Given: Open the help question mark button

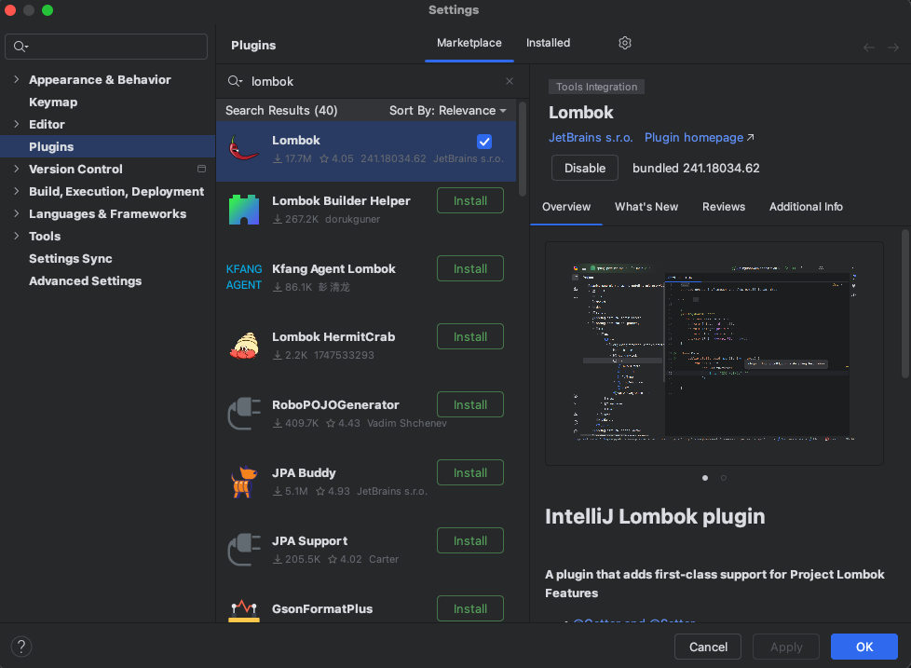Looking at the screenshot, I should [x=21, y=646].
